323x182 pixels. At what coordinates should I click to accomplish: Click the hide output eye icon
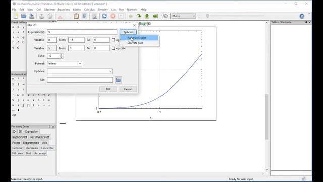coord(165,16)
